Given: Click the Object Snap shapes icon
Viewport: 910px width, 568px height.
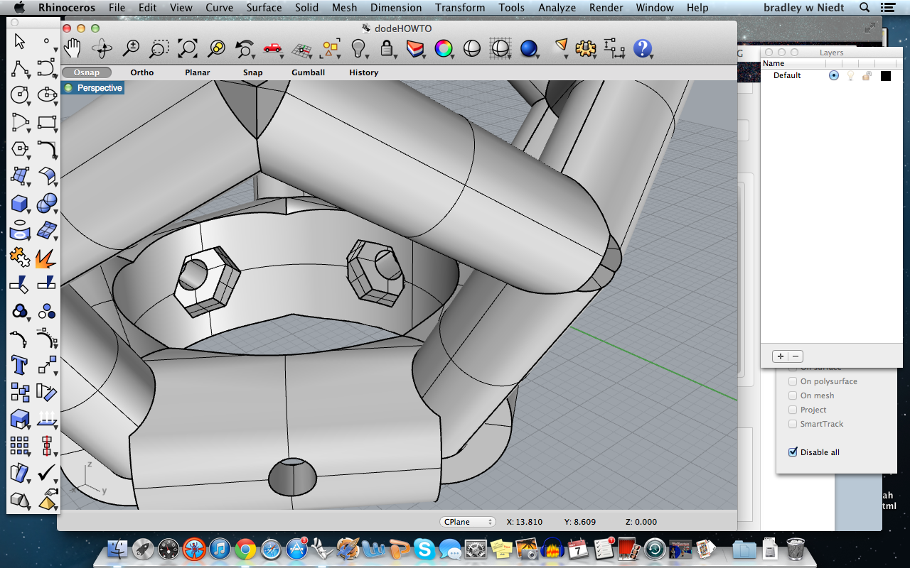Looking at the screenshot, I should click(x=331, y=48).
